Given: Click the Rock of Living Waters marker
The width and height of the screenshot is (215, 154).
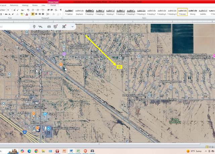Looking at the screenshot, I should 149,95.
